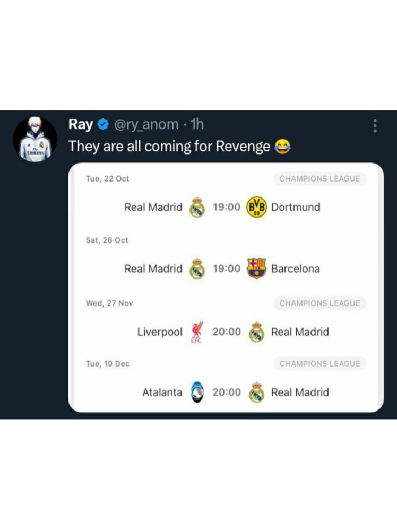The height and width of the screenshot is (529, 397).
Task: Open the @ry_anom handle link
Action: [146, 125]
